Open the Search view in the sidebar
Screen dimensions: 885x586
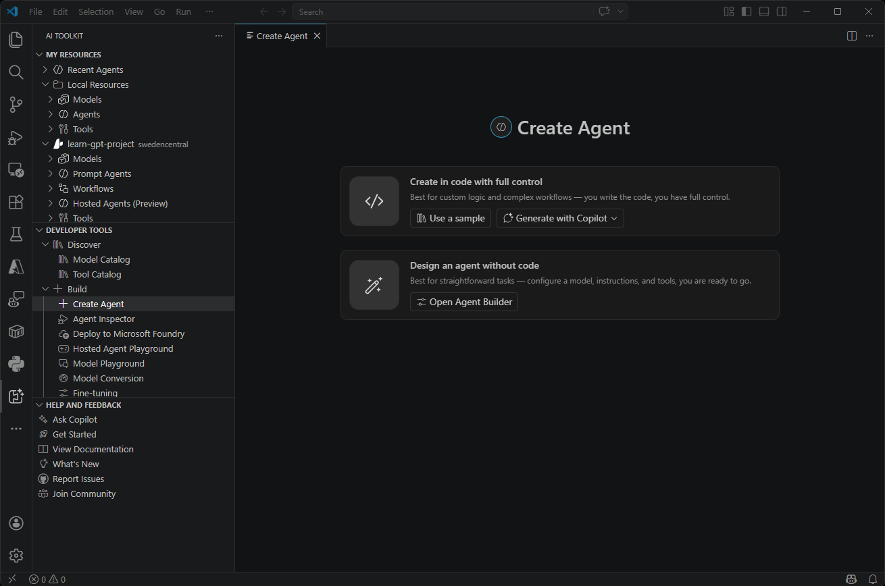coord(16,72)
